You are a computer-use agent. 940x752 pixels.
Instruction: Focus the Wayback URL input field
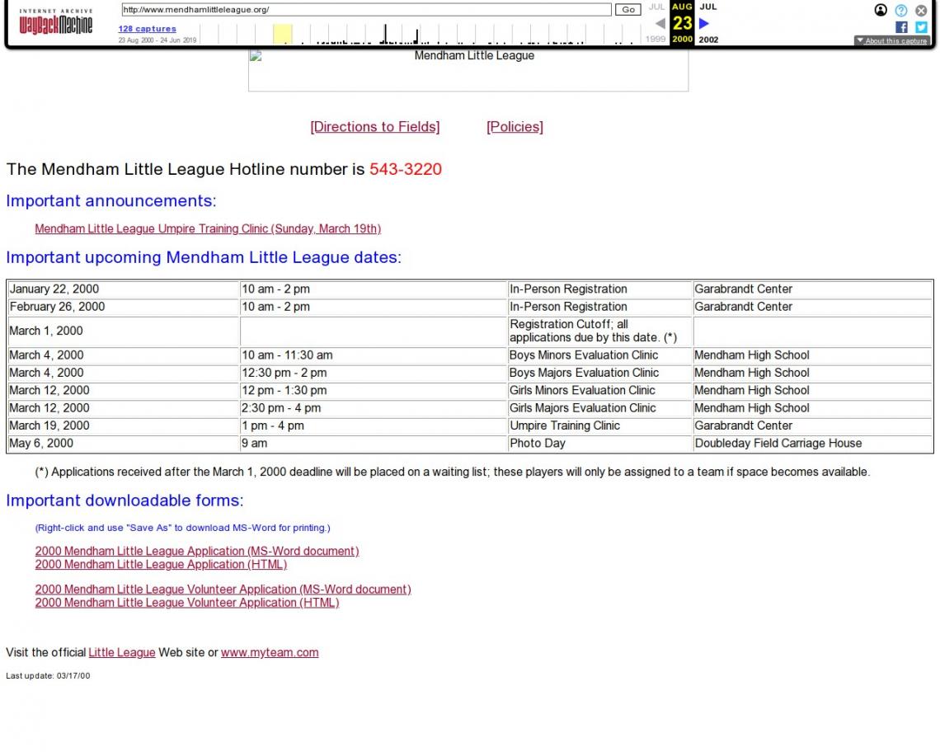366,10
